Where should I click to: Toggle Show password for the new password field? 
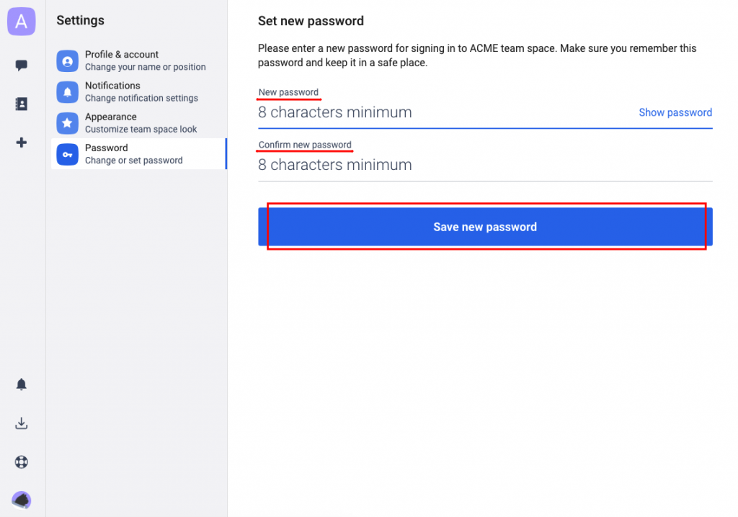(x=675, y=112)
